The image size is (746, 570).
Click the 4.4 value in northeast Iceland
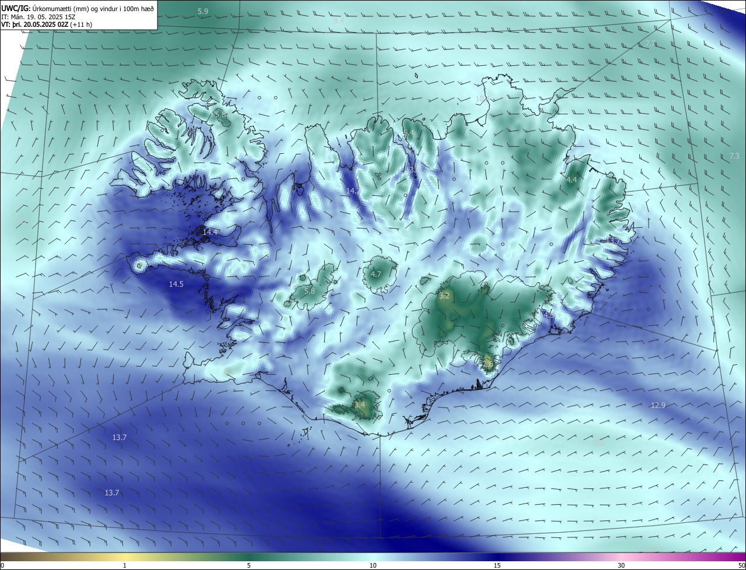pyautogui.click(x=572, y=180)
